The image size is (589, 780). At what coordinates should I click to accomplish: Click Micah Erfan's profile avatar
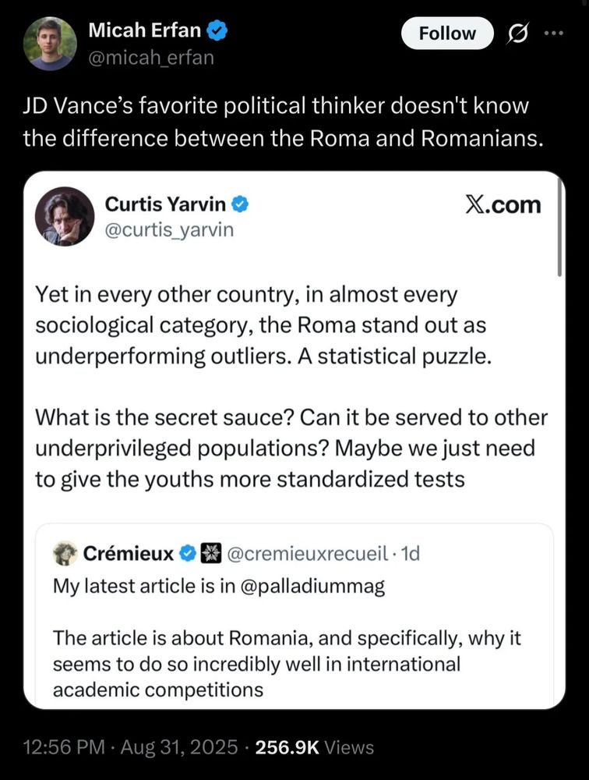(x=50, y=43)
